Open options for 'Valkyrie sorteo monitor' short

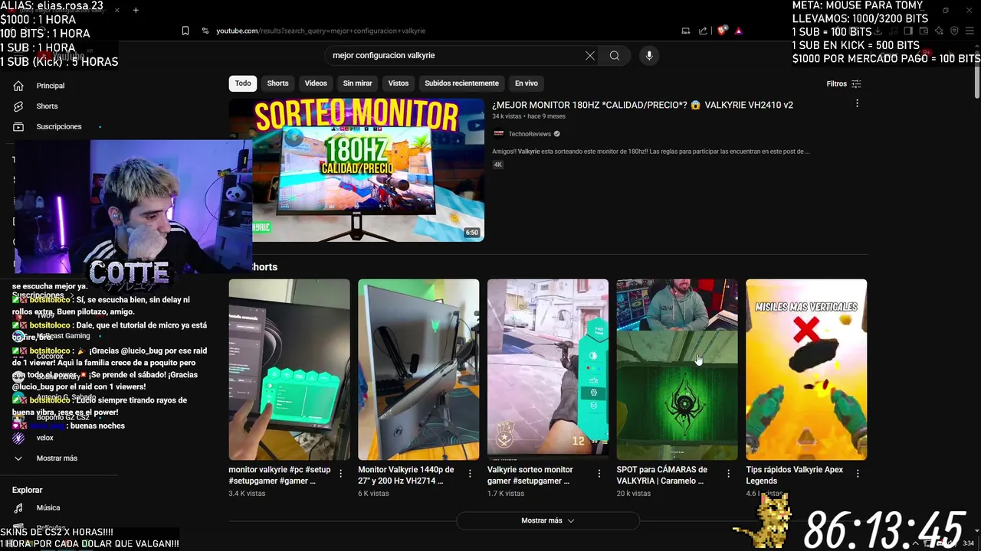click(x=599, y=474)
